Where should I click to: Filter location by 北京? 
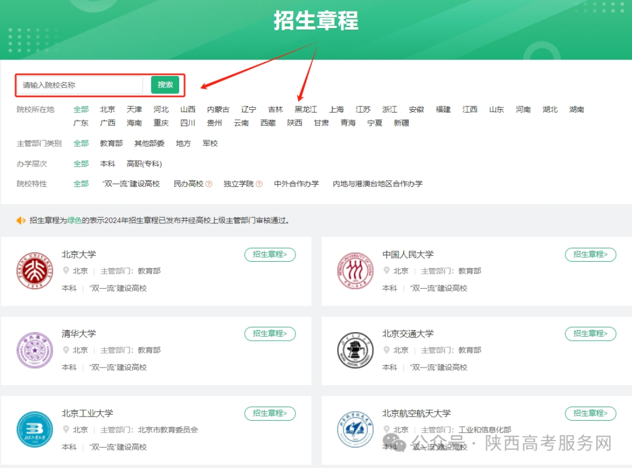(108, 109)
